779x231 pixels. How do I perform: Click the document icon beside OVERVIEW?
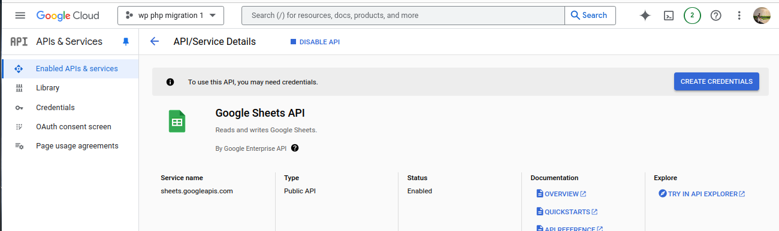pyautogui.click(x=539, y=194)
